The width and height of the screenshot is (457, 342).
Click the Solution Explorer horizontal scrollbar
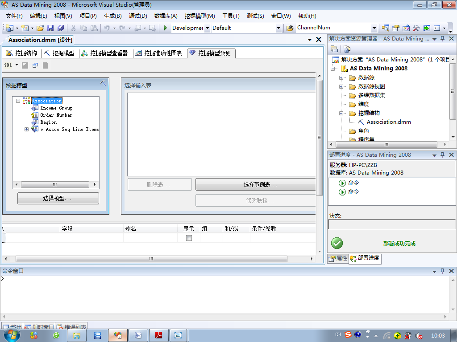[386, 144]
